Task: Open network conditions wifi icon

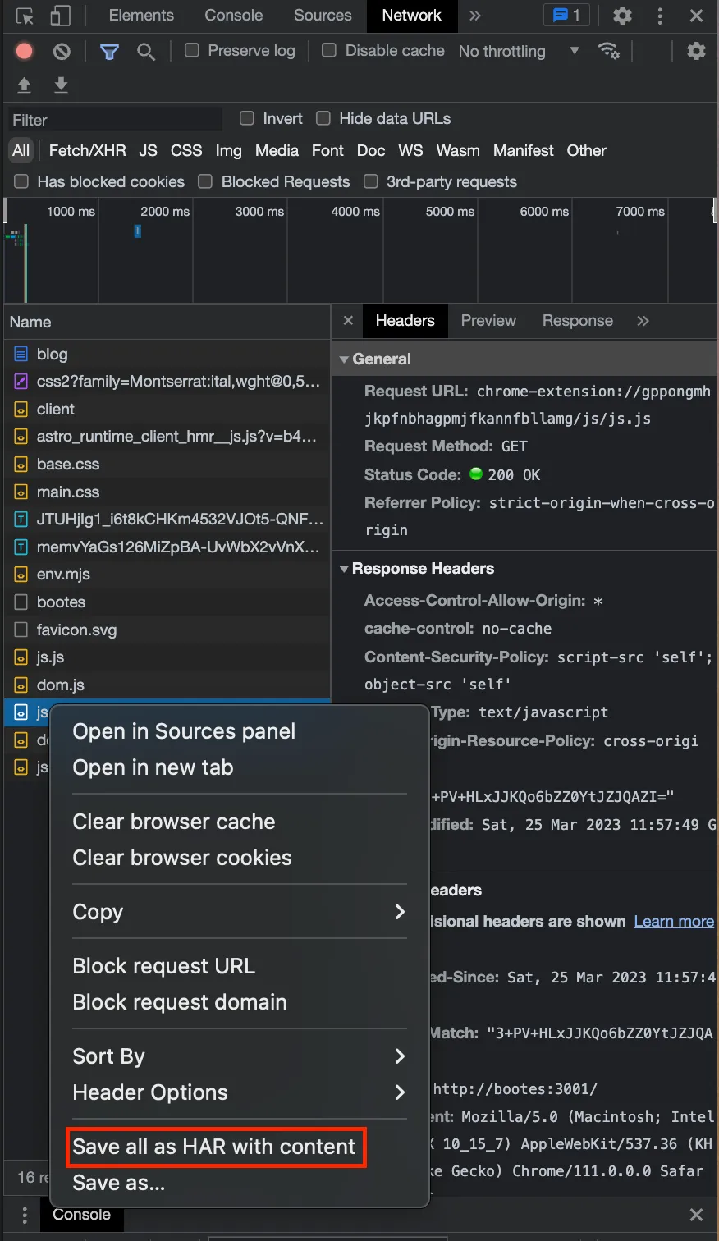Action: (609, 51)
